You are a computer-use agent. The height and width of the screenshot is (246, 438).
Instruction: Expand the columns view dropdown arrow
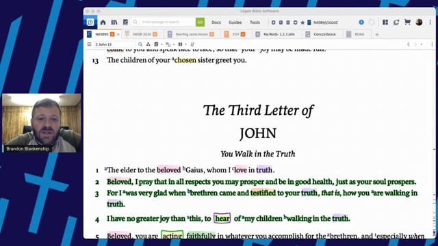pyautogui.click(x=185, y=44)
